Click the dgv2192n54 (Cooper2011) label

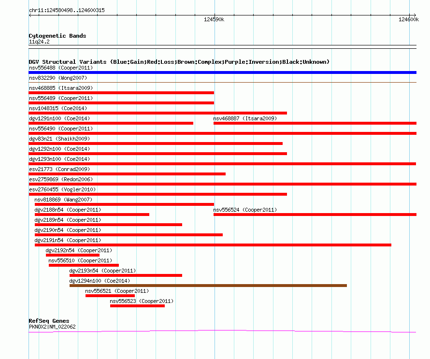click(79, 250)
